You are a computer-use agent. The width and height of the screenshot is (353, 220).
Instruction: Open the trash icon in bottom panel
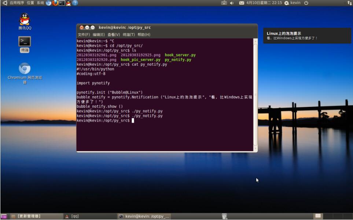[224, 216]
